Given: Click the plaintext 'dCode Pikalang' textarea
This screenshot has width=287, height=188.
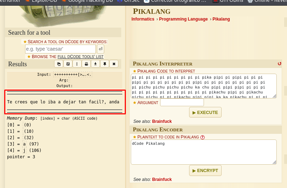Looking at the screenshot, I should [204, 152].
